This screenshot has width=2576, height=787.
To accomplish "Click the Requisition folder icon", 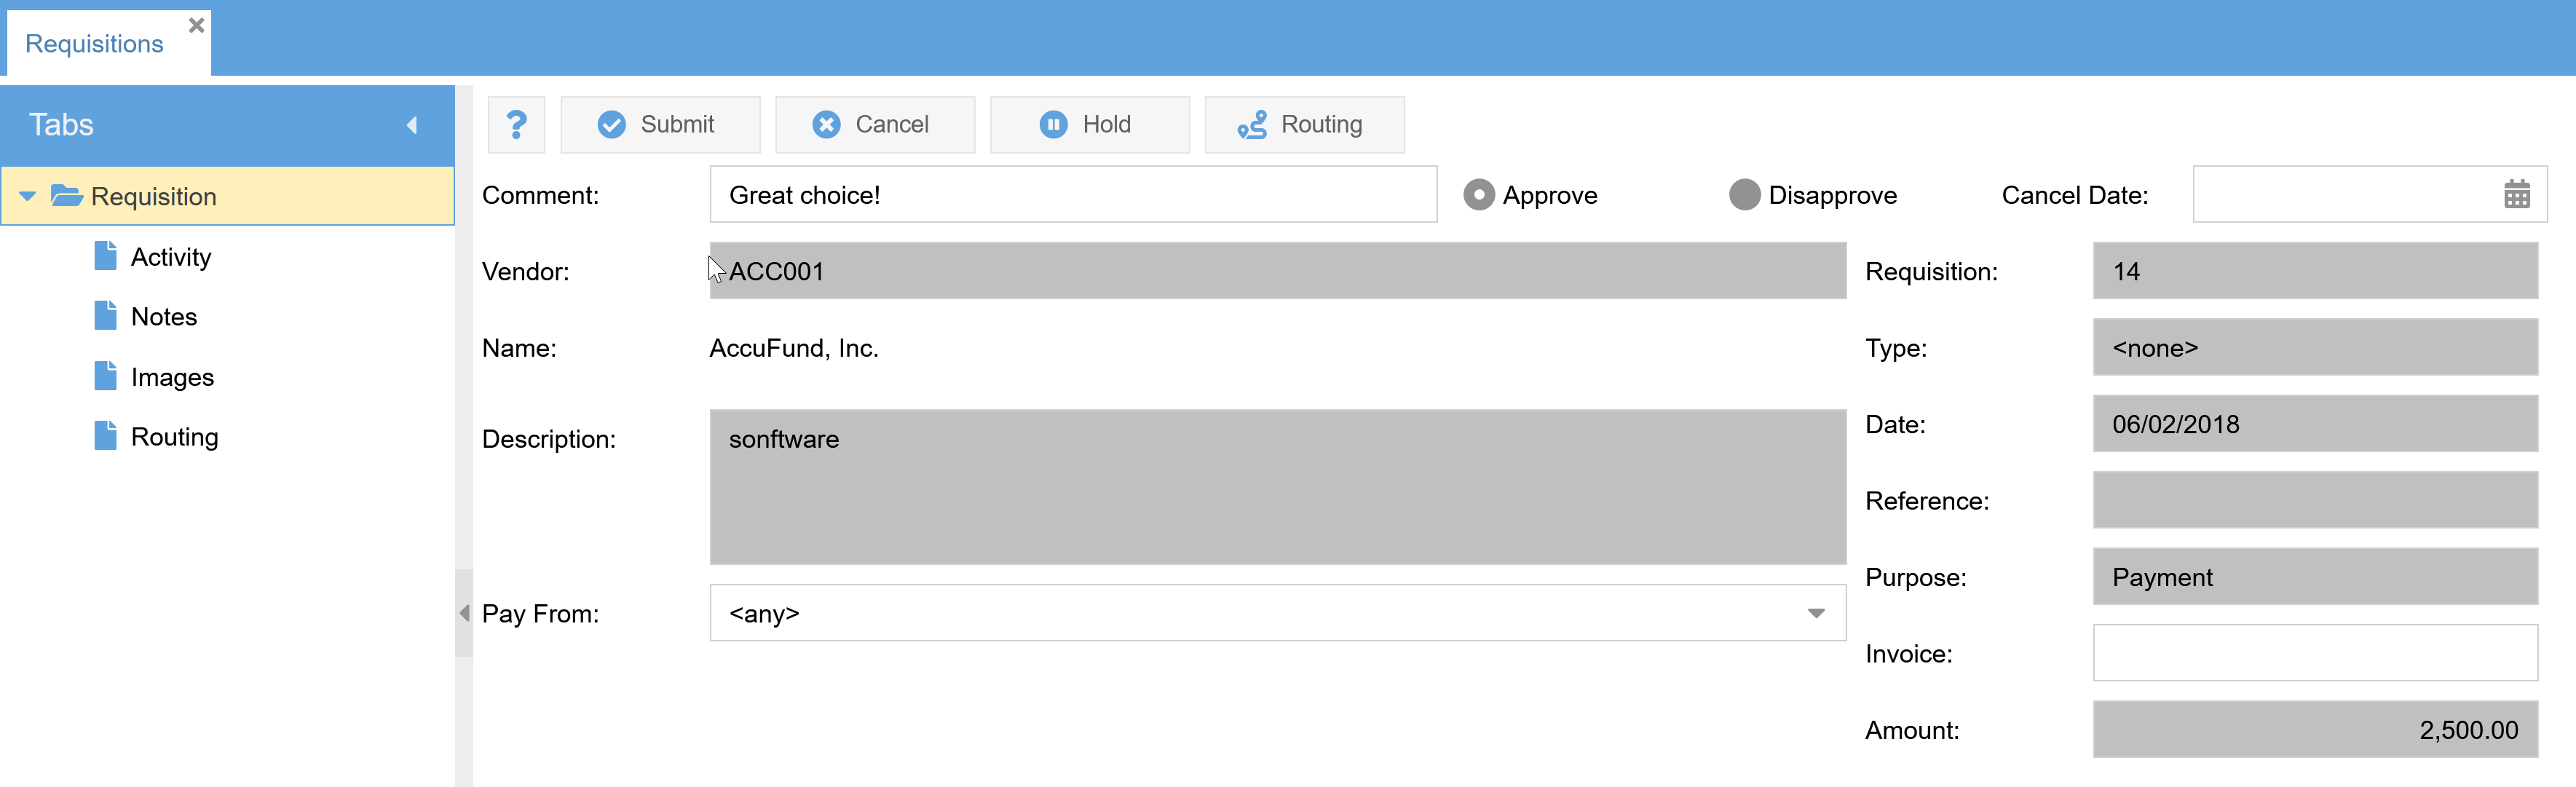I will 66,195.
